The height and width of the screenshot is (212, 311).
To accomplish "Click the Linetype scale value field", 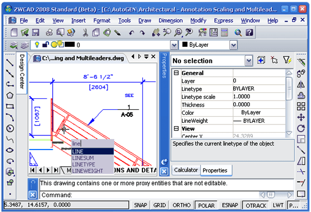I will coord(259,97).
